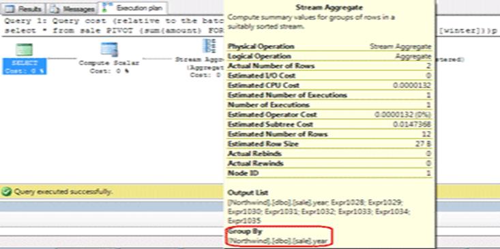Click the 'Estimated Row Size' row
The width and height of the screenshot is (500, 249).
(329, 144)
